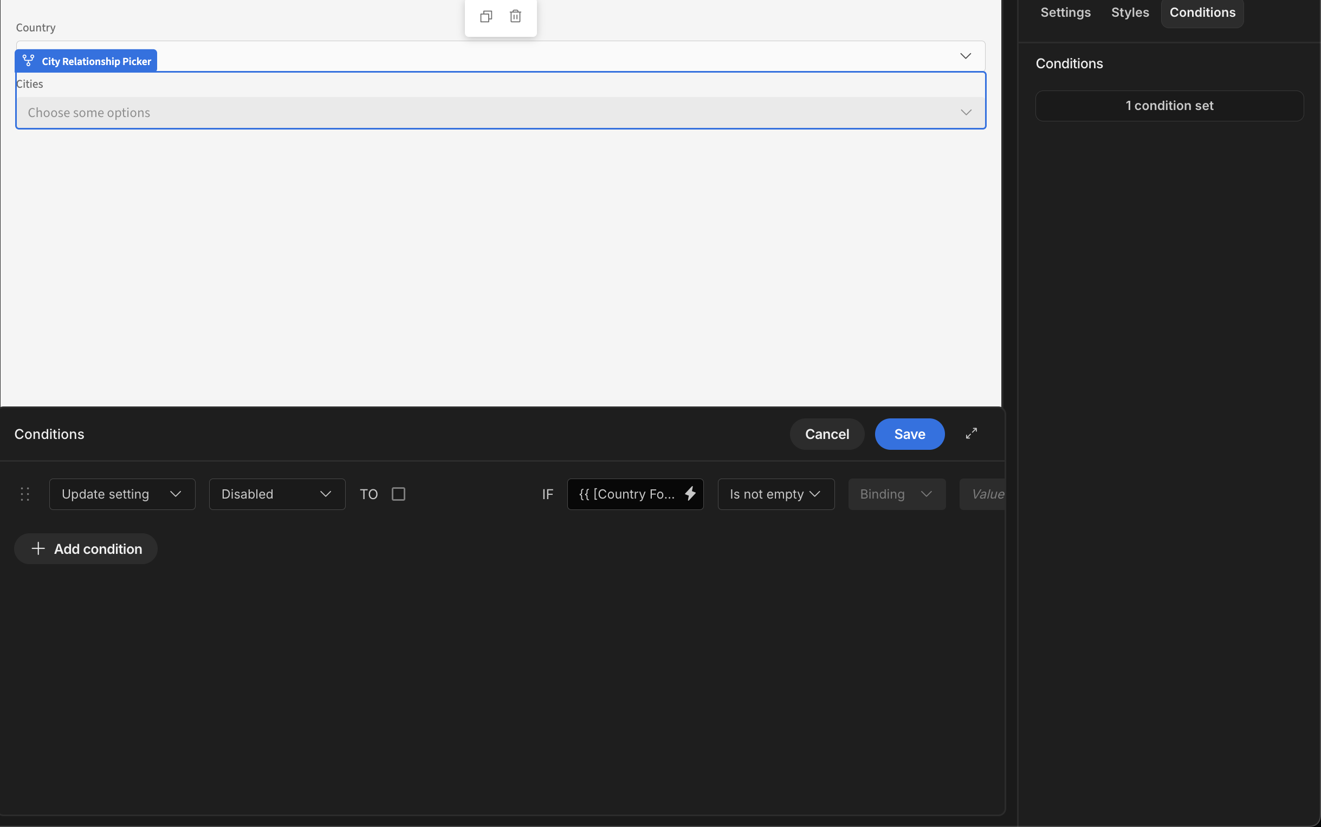
Task: Open the Update setting dropdown
Action: click(x=122, y=494)
